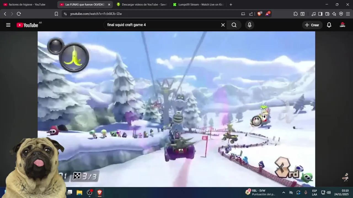Viewport: 353px width, 198px height.
Task: Open Brave Shields lion icon
Action: (259, 14)
